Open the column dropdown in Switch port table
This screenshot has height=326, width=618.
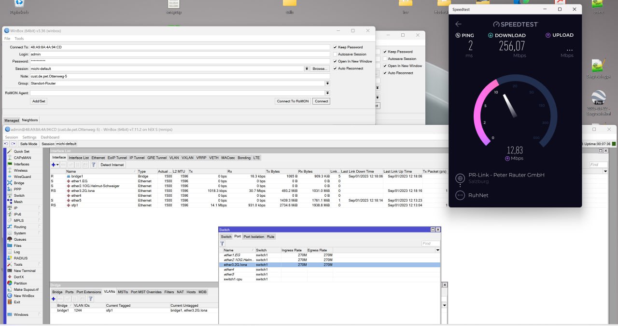point(438,250)
